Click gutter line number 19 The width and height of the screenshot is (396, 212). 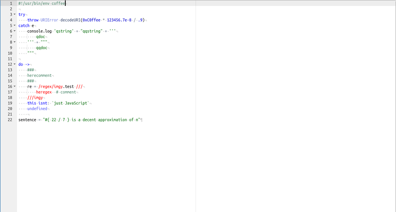pyautogui.click(x=10, y=103)
